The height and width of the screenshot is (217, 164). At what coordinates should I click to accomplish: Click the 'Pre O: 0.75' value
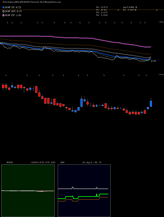point(102,7)
